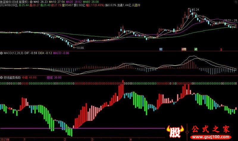Click the MA60: 26.08 value
This screenshot has width=238, height=141.
tap(91, 2)
